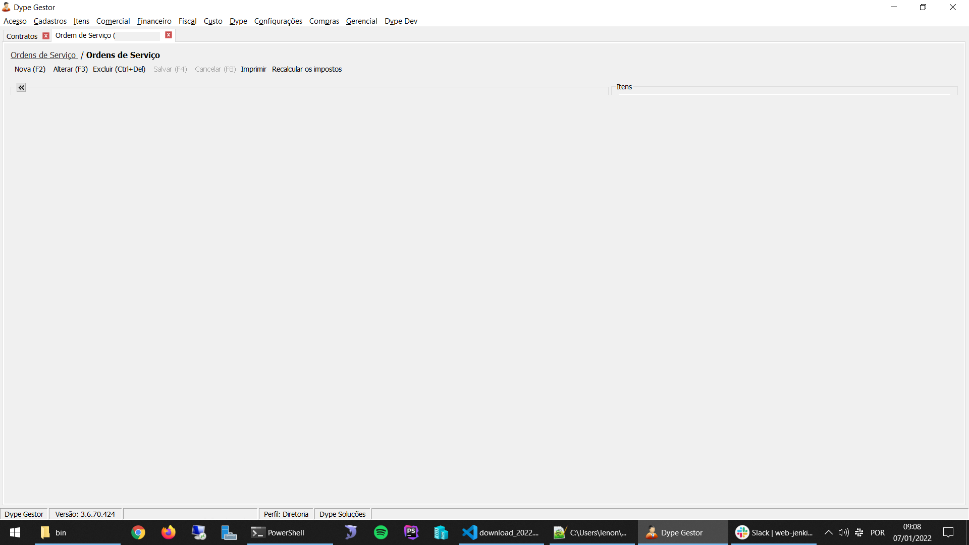Open the dolphin icon app in taskbar
The height and width of the screenshot is (545, 969).
tap(351, 532)
